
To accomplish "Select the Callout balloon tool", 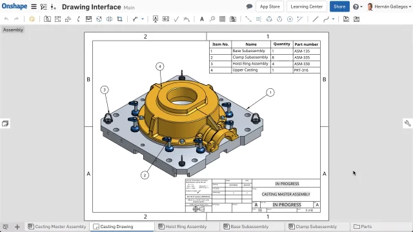I will pos(212,19).
